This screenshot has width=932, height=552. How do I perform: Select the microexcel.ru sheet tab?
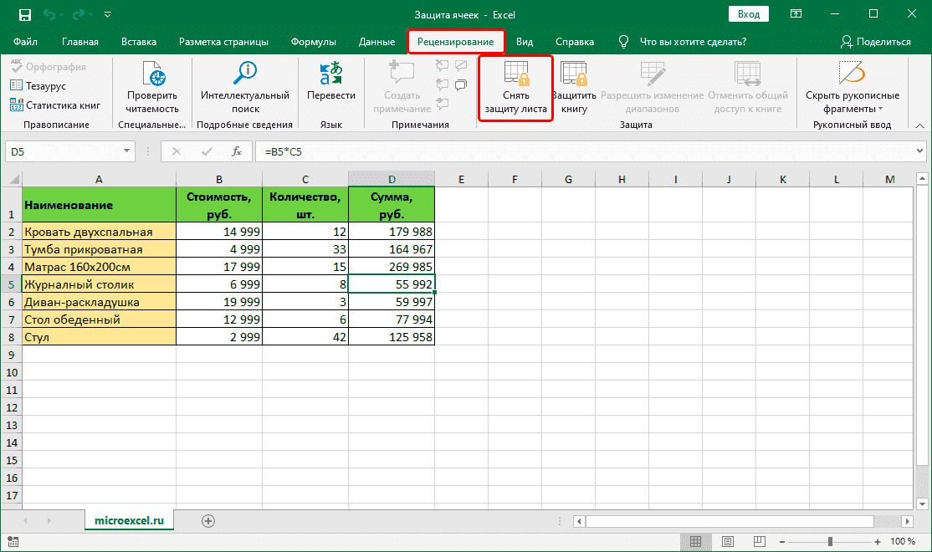(129, 520)
